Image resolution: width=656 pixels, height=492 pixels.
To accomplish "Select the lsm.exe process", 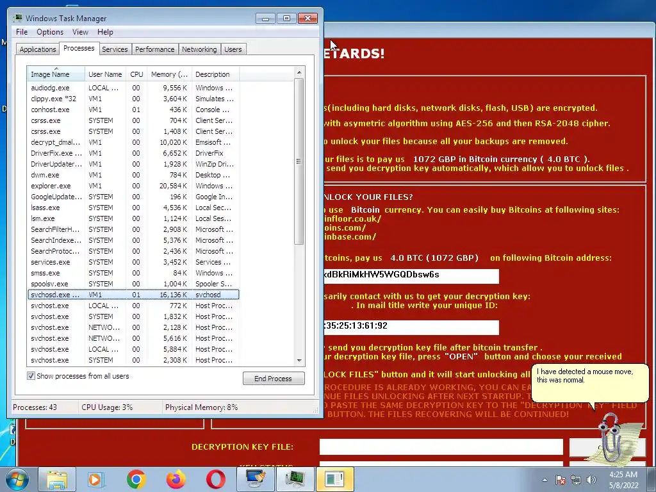I will pyautogui.click(x=133, y=218).
